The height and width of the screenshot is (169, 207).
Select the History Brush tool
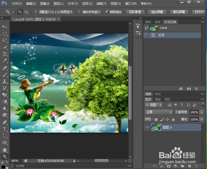(x=5, y=88)
